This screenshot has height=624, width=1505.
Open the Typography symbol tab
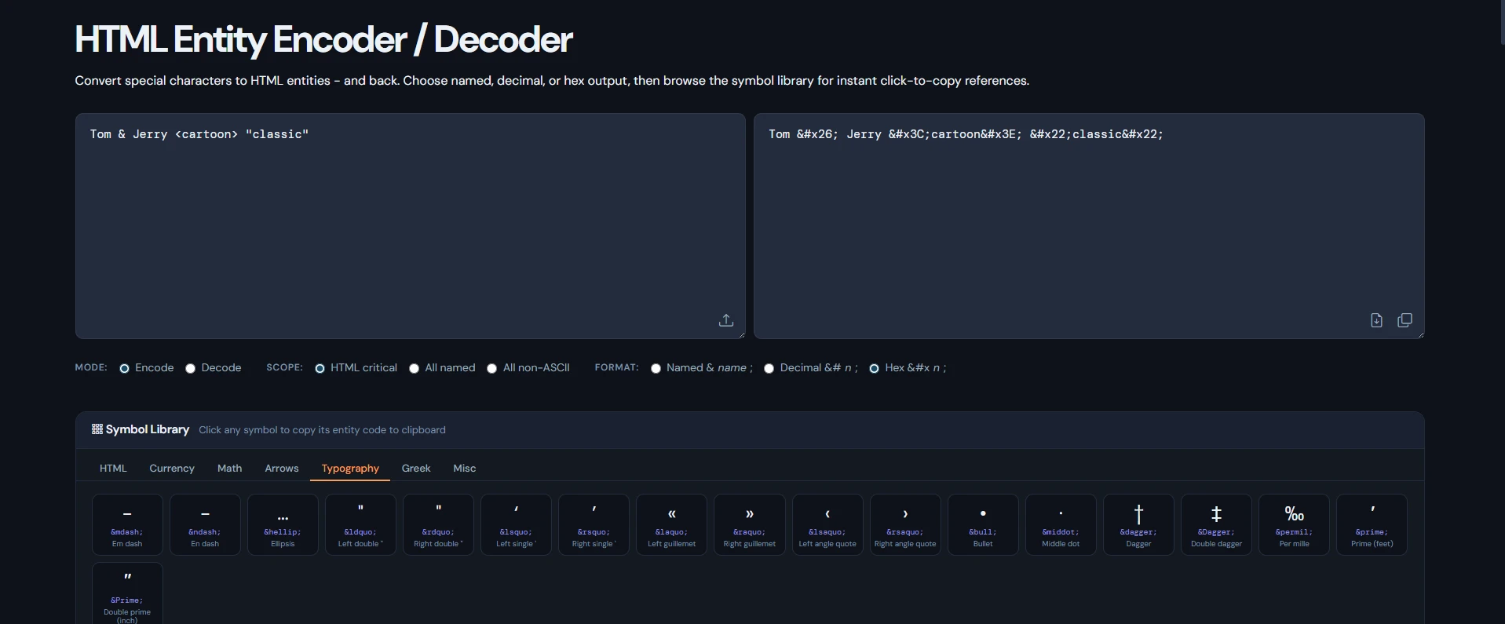tap(350, 469)
